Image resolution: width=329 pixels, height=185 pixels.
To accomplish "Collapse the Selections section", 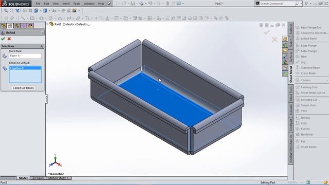I will point(42,46).
